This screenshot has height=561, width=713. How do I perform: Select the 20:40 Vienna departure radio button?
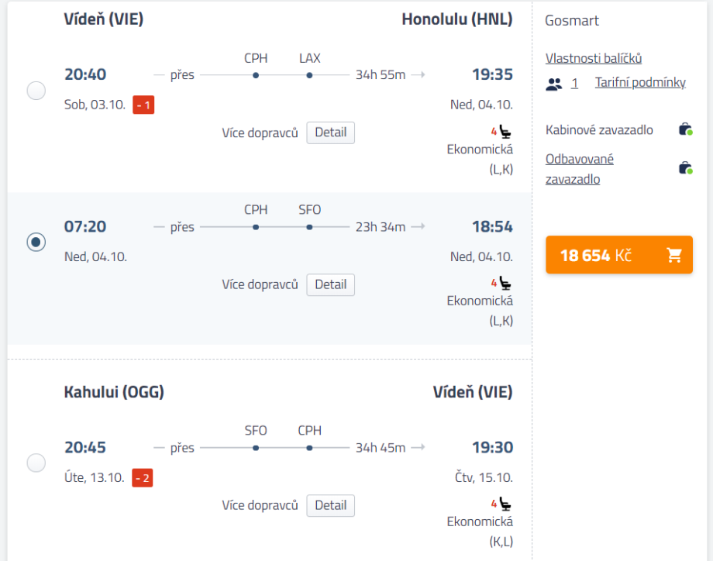[36, 91]
